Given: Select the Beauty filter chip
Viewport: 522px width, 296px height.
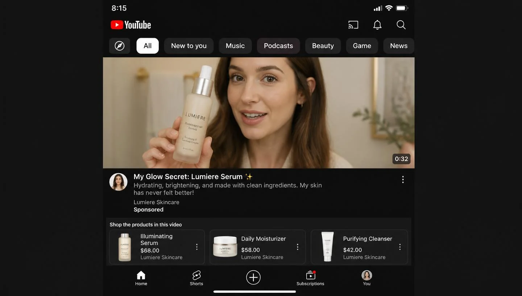Looking at the screenshot, I should point(323,46).
